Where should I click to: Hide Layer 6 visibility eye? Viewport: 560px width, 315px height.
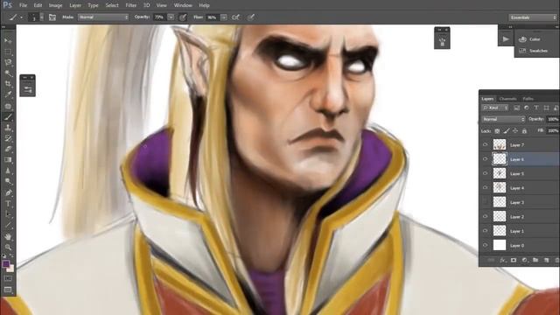coord(485,159)
